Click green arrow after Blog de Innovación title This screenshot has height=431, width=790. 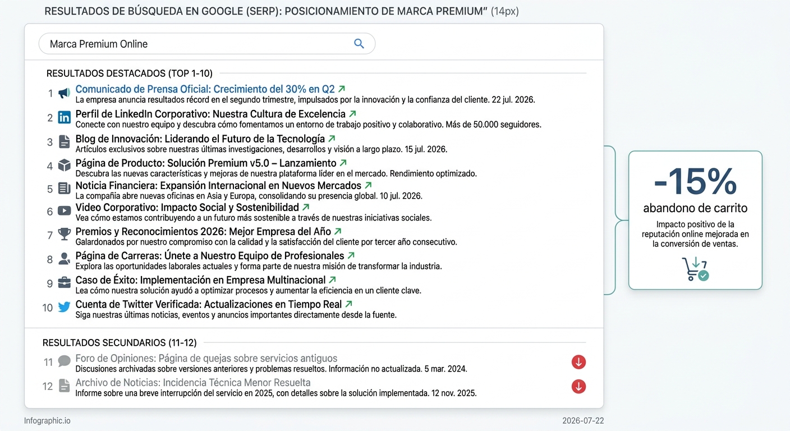point(332,138)
